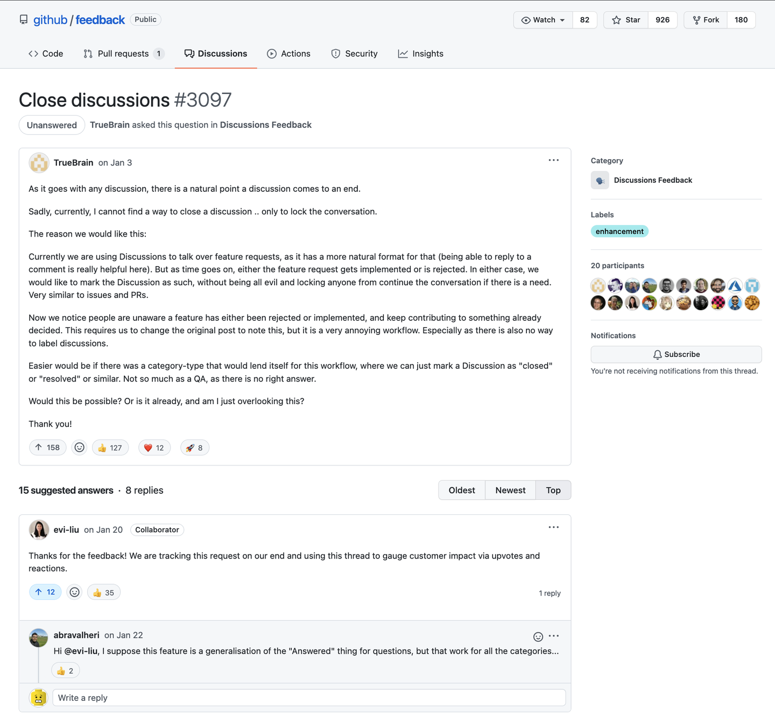This screenshot has height=724, width=775.
Task: Click the pink checkered participant avatar
Action: (718, 303)
